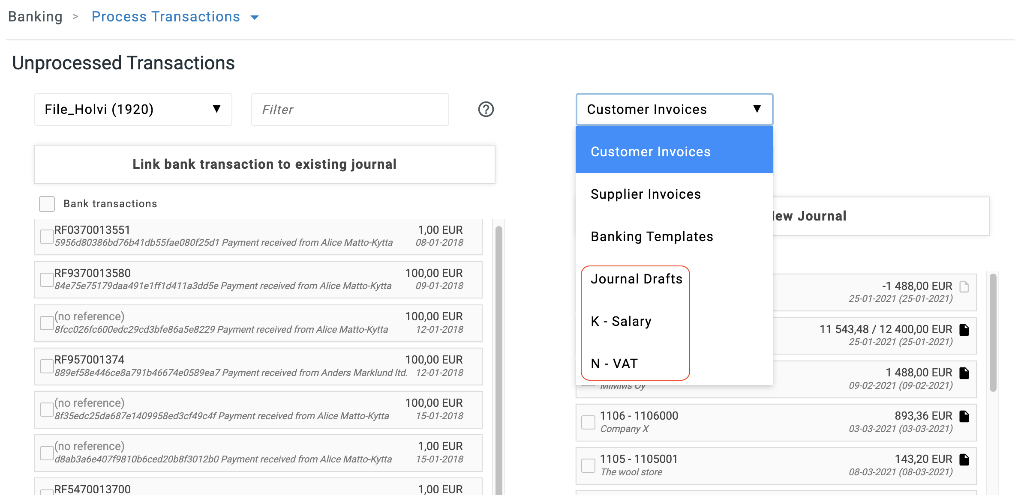
Task: Click the help question mark icon
Action: coord(486,109)
